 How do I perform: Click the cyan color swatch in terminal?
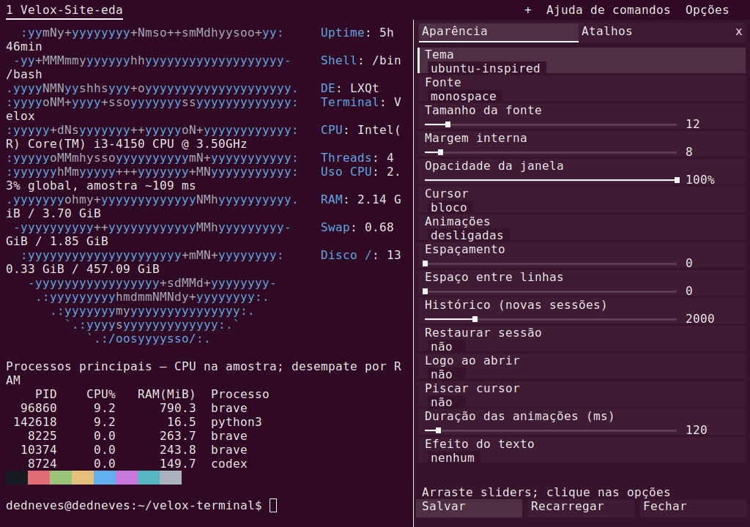pyautogui.click(x=149, y=477)
